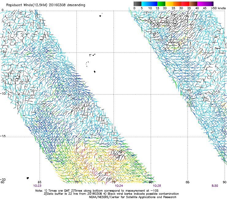This screenshot has width=227, height=199.
Task: Click the '75' longitude axis label
Action: tap(113, 182)
